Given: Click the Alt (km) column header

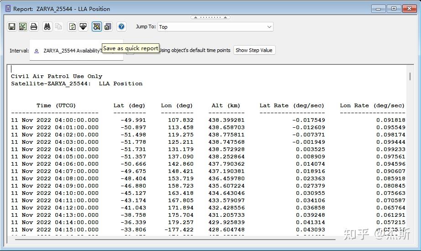Looking at the screenshot, I should click(x=226, y=105).
